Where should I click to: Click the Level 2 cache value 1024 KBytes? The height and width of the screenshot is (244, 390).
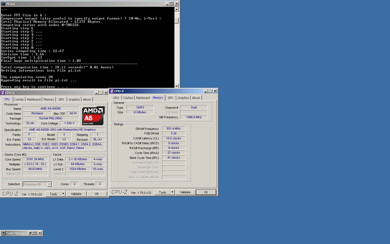click(x=78, y=169)
